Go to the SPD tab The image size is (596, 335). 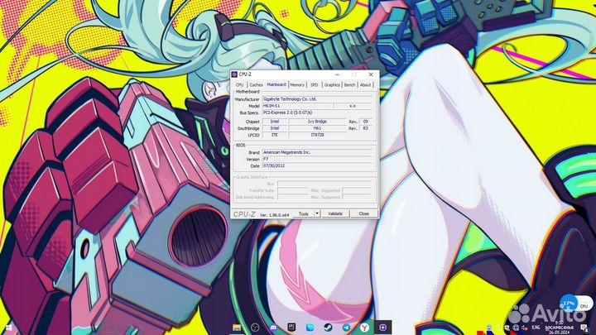point(315,84)
